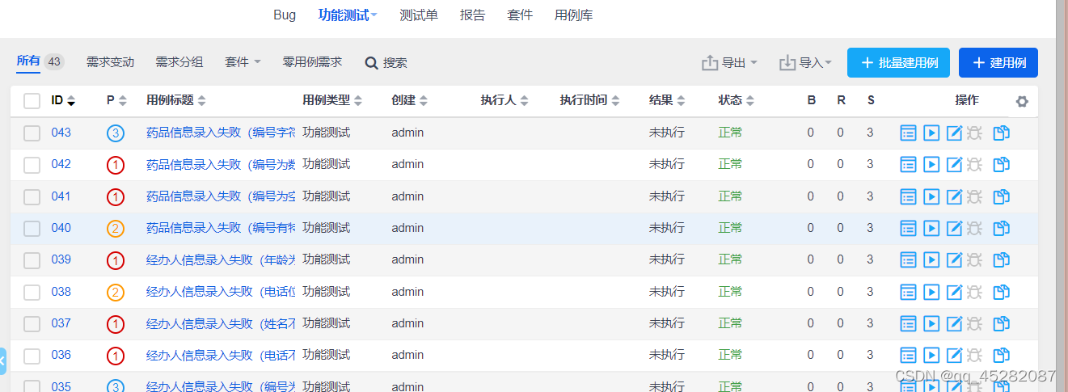
Task: Open results list icon for case 043
Action: [x=908, y=133]
